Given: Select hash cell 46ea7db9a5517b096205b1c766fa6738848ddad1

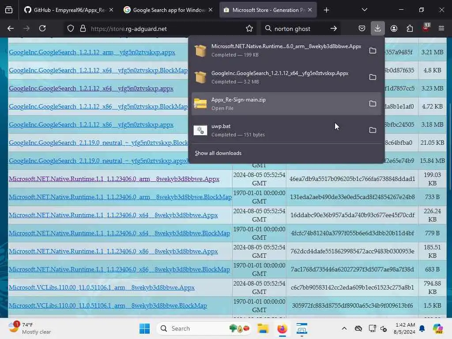Looking at the screenshot, I should [352, 179].
